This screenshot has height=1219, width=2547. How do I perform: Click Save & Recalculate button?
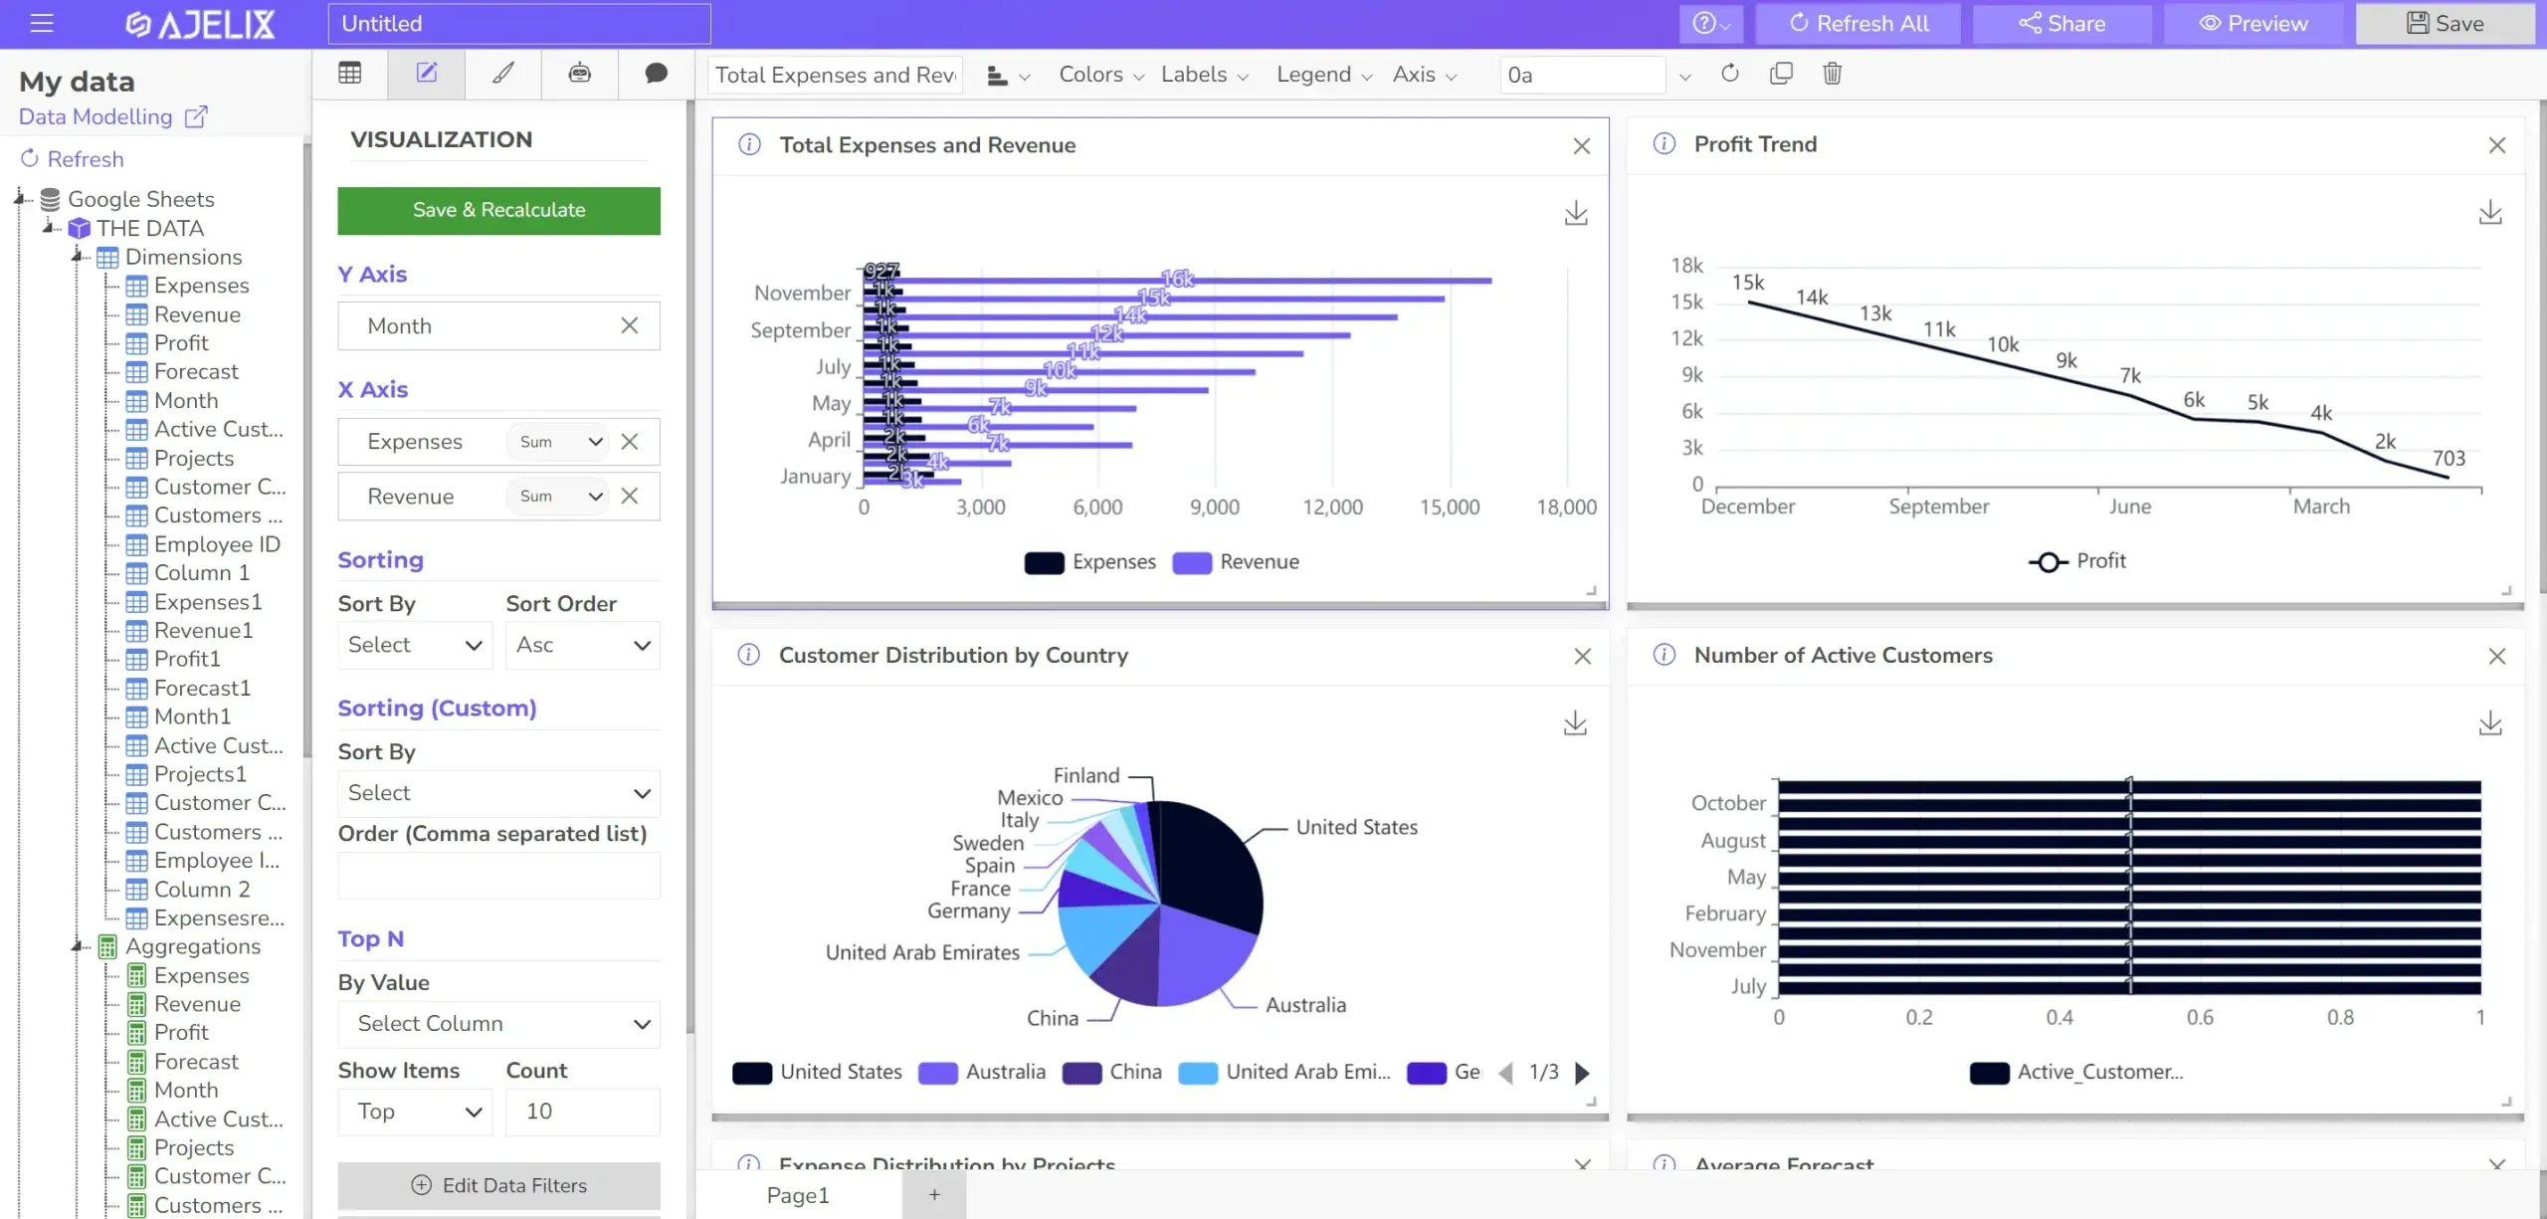tap(498, 210)
